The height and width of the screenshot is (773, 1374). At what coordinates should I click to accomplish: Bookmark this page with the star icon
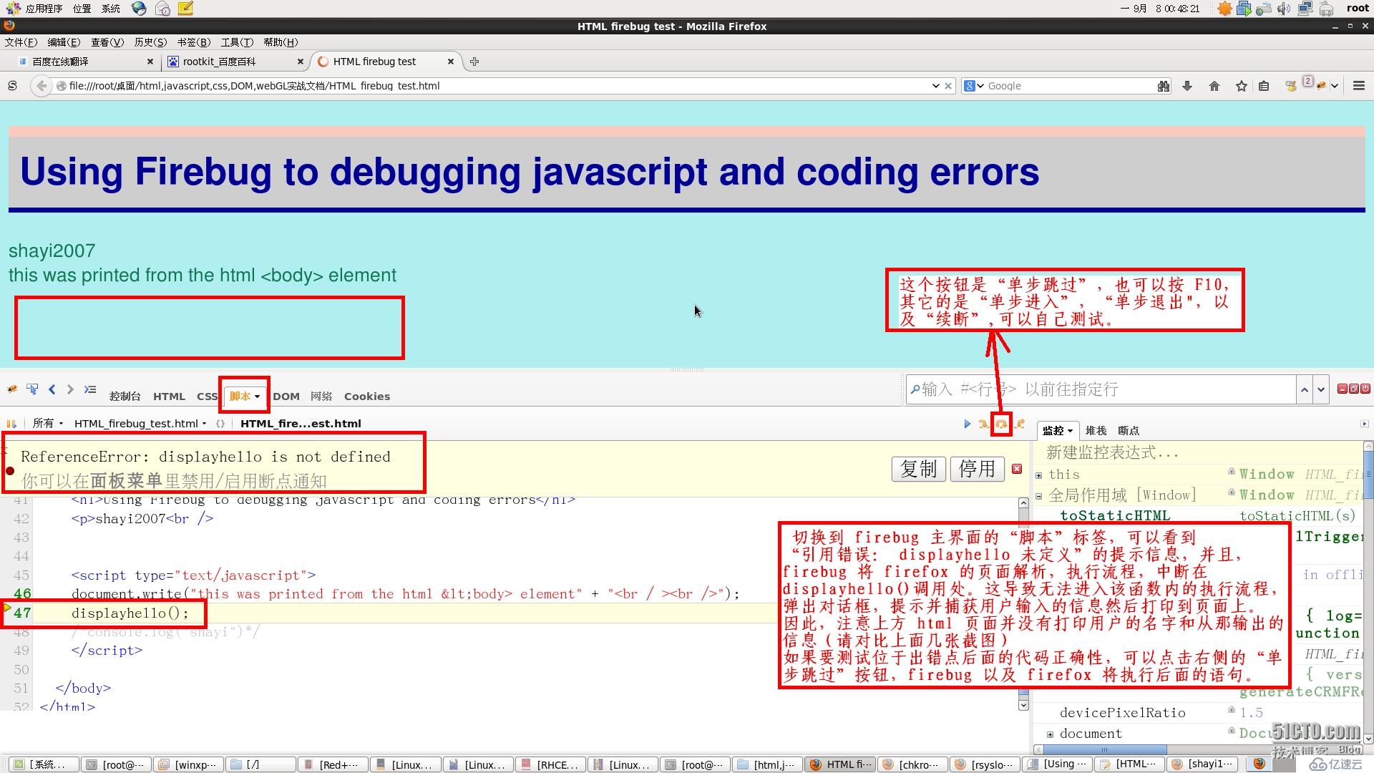(1242, 86)
